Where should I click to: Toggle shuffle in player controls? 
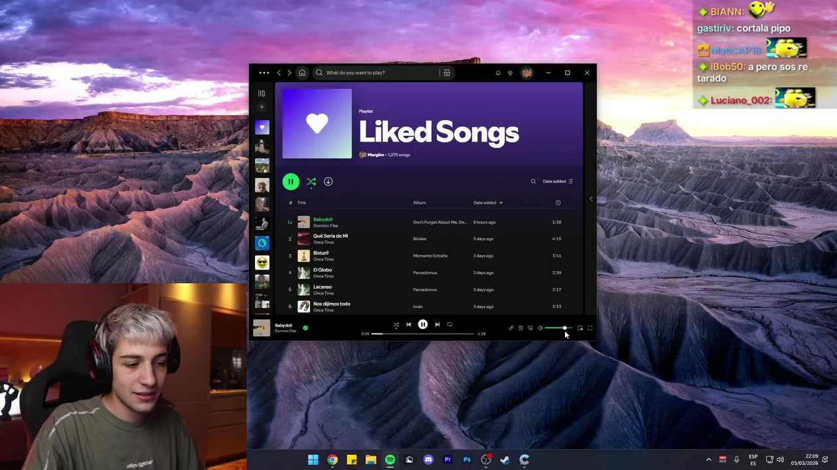[x=396, y=324]
